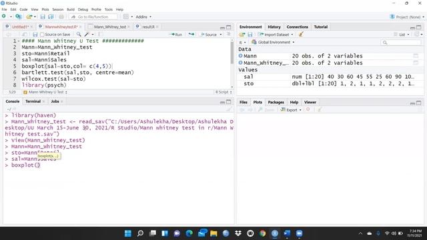Save the script in editor toolbar

click(x=35, y=35)
